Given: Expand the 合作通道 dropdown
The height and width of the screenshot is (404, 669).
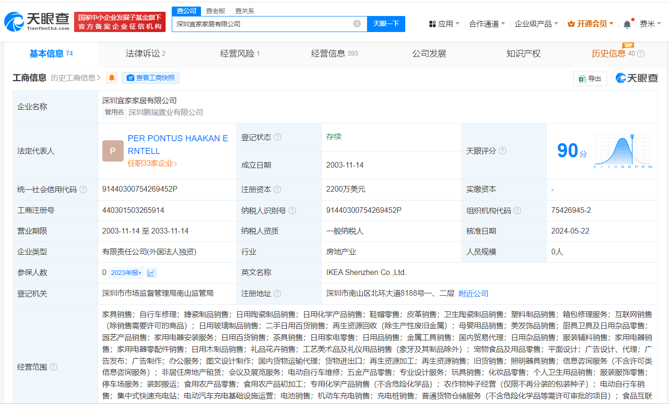Looking at the screenshot, I should click(487, 24).
